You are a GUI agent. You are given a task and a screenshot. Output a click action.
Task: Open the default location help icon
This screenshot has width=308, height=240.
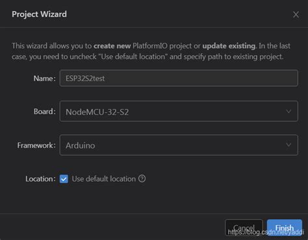(x=142, y=178)
